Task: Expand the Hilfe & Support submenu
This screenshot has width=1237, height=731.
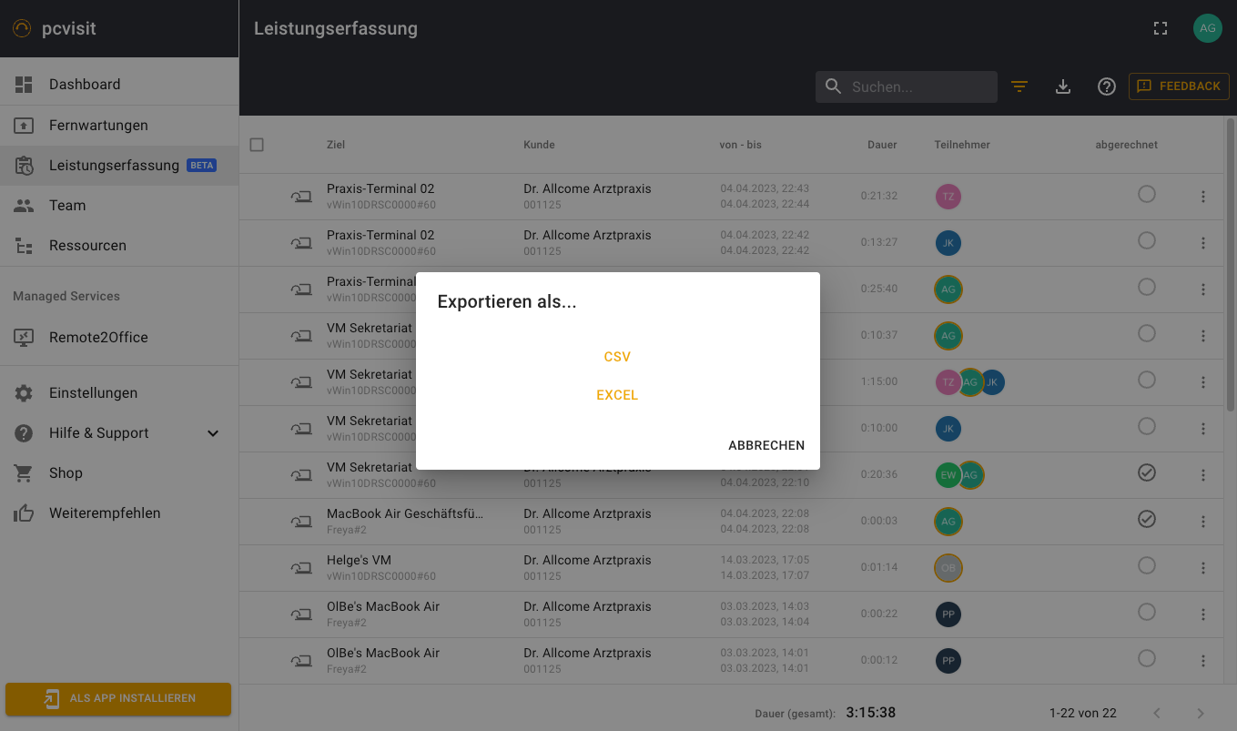Action: [x=213, y=433]
